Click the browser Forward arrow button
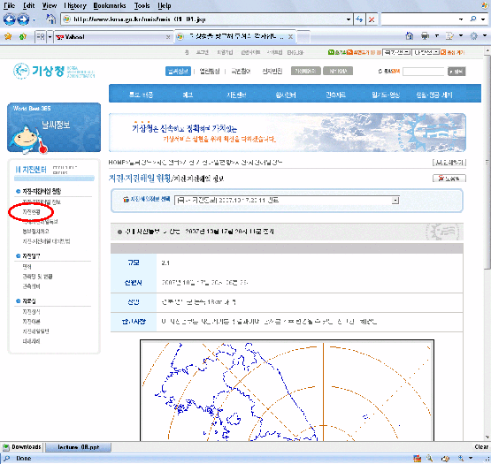This screenshot has width=491, height=464. pos(23,19)
